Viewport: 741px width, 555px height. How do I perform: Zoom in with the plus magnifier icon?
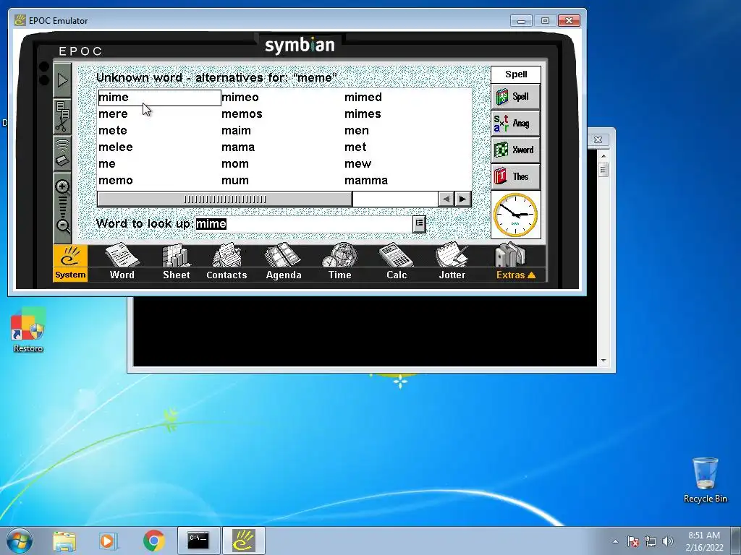62,187
